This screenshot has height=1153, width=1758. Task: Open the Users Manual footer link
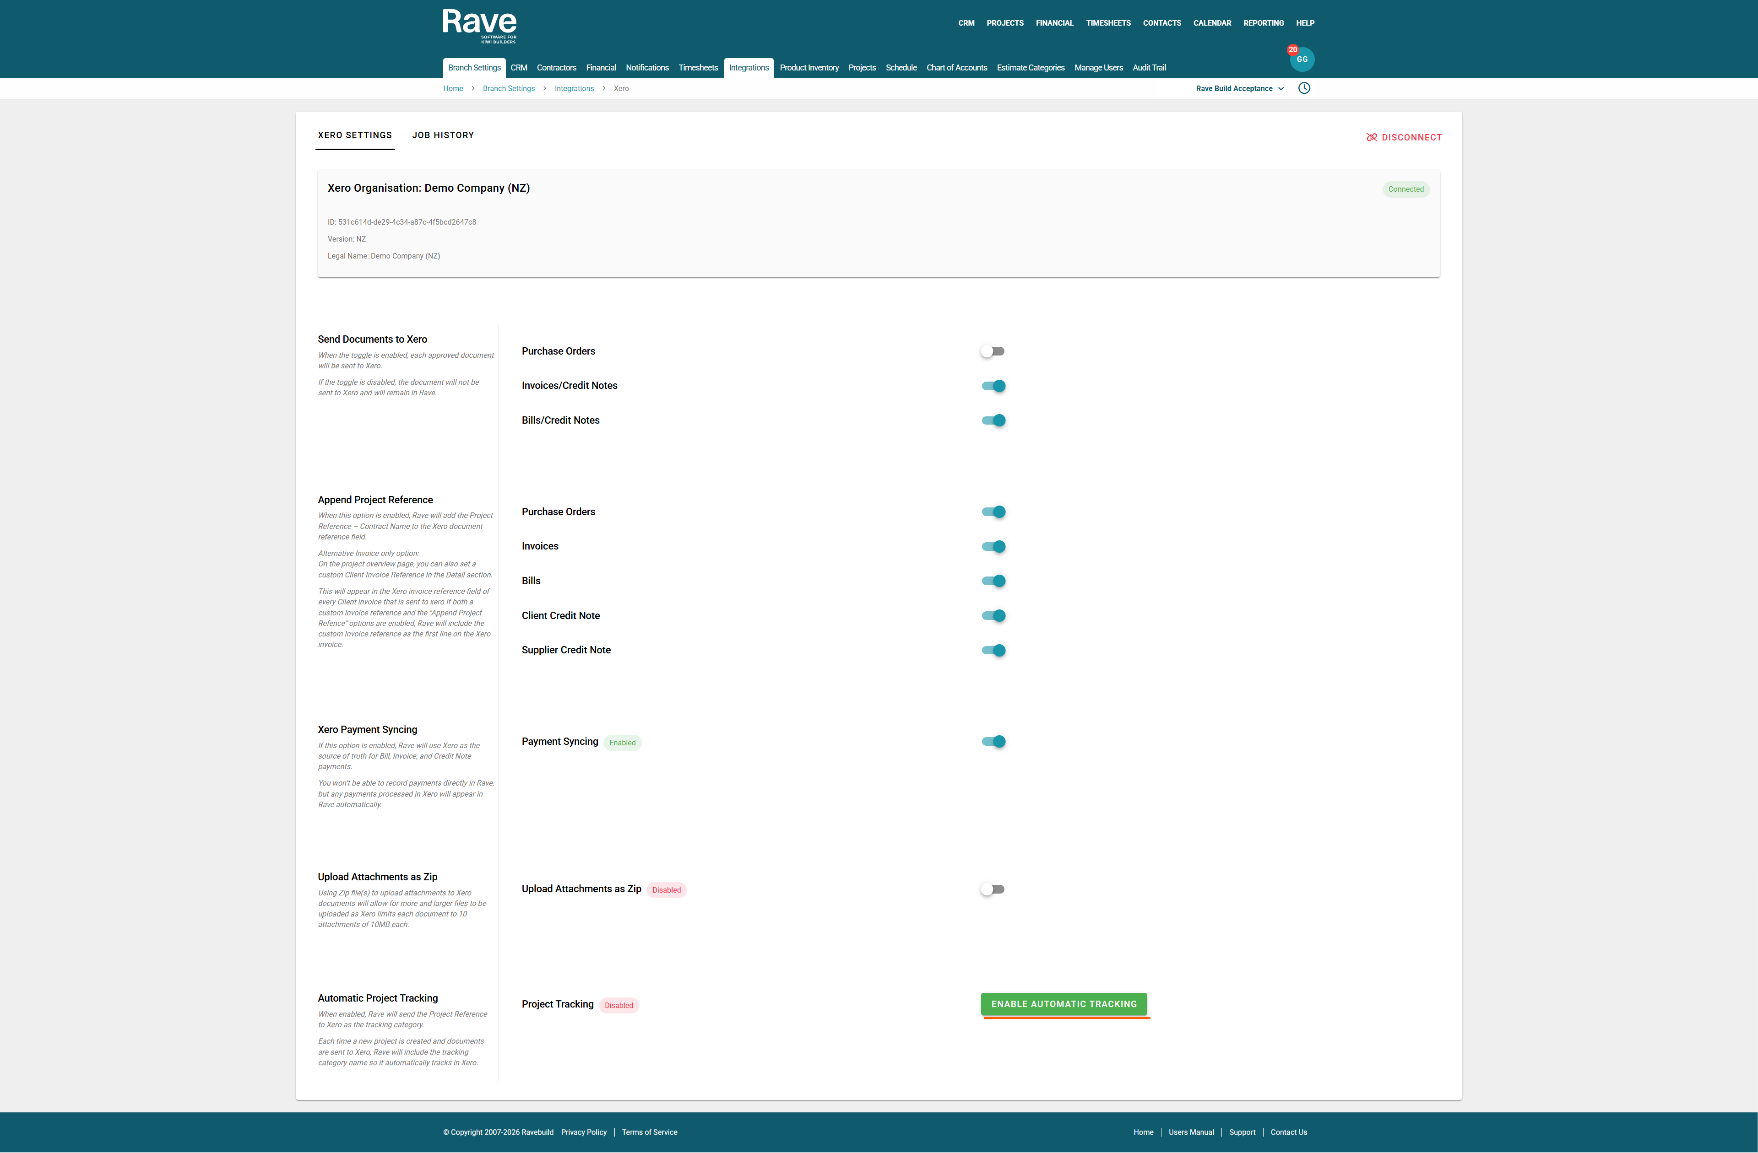1191,1132
